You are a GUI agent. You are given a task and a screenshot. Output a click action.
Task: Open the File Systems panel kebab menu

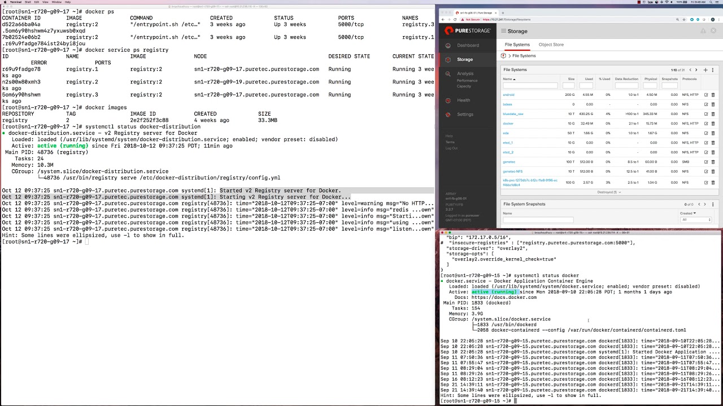(x=713, y=70)
